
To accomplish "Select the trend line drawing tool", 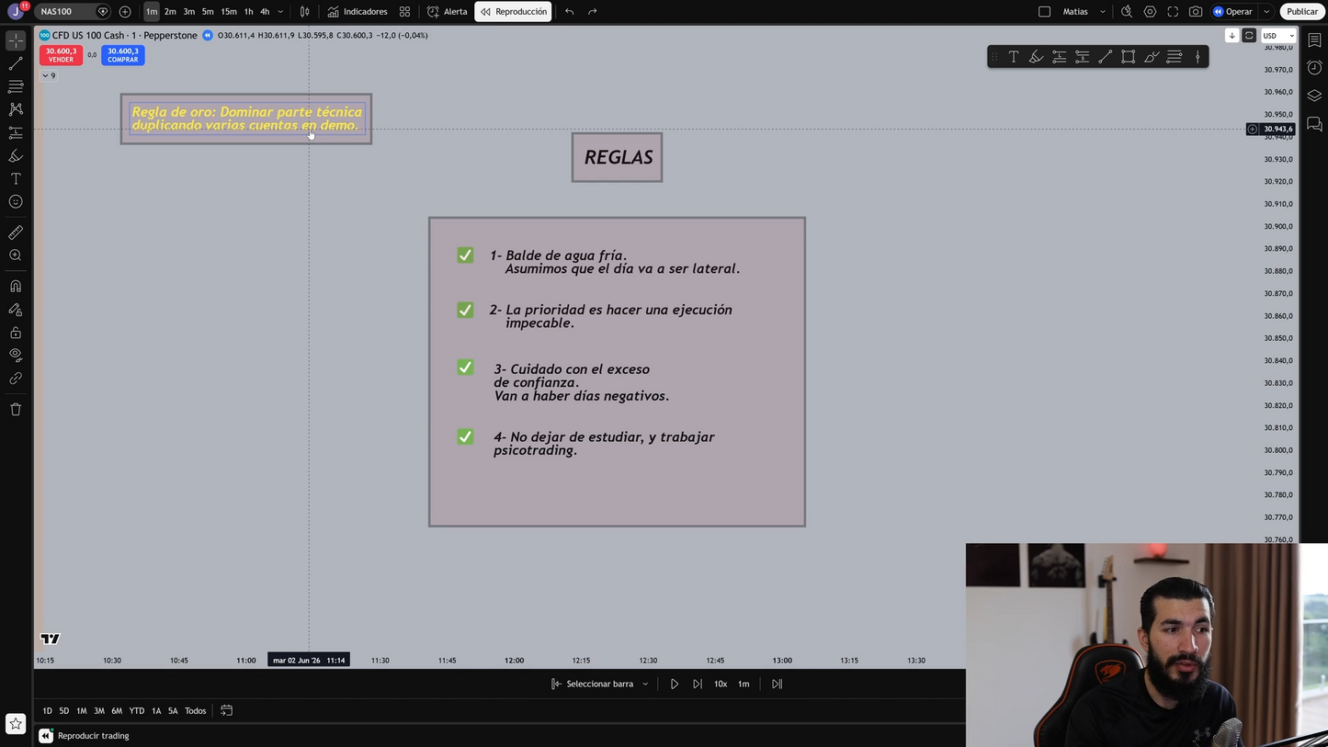I will [16, 64].
